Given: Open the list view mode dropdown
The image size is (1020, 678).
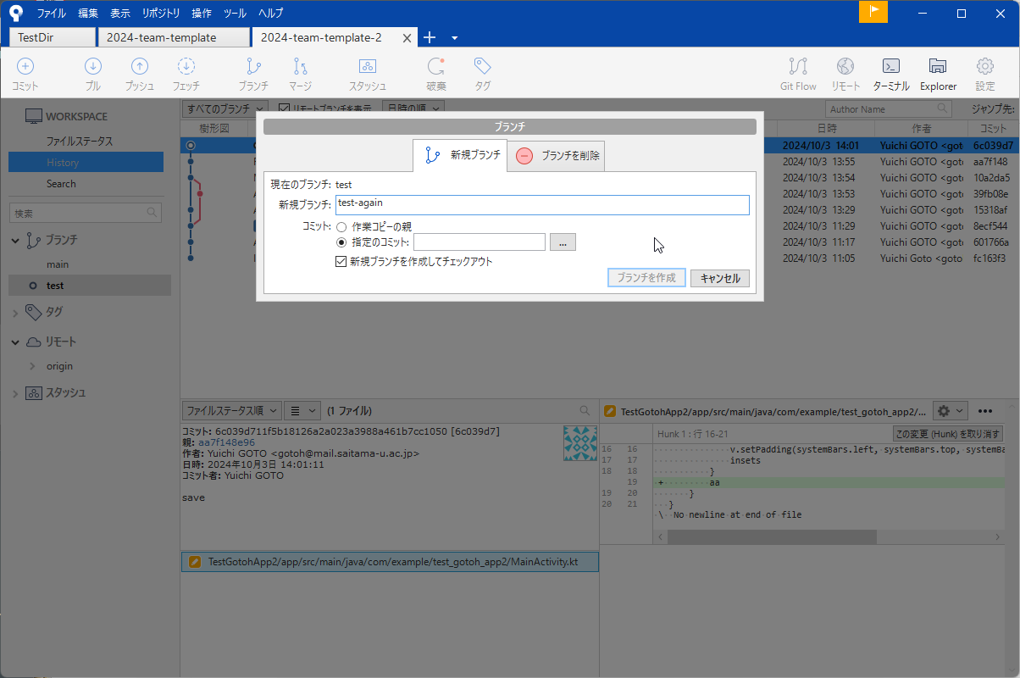Looking at the screenshot, I should tap(302, 410).
